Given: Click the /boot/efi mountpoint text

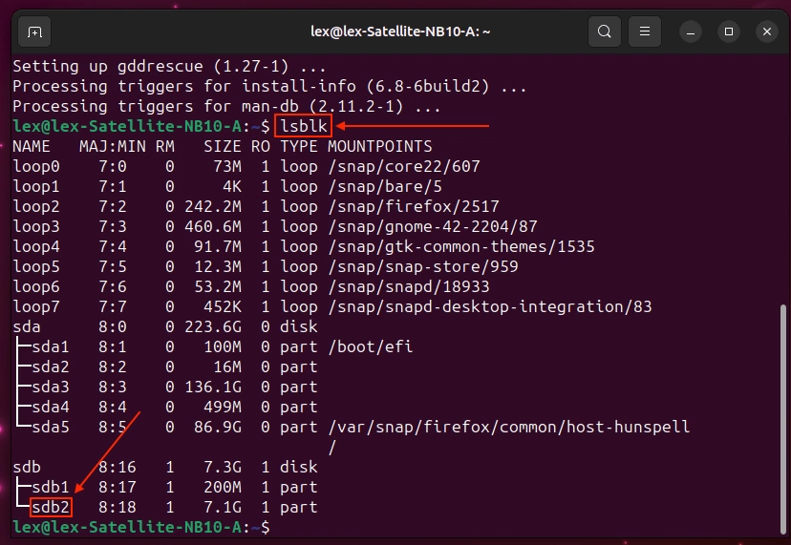Looking at the screenshot, I should 370,346.
